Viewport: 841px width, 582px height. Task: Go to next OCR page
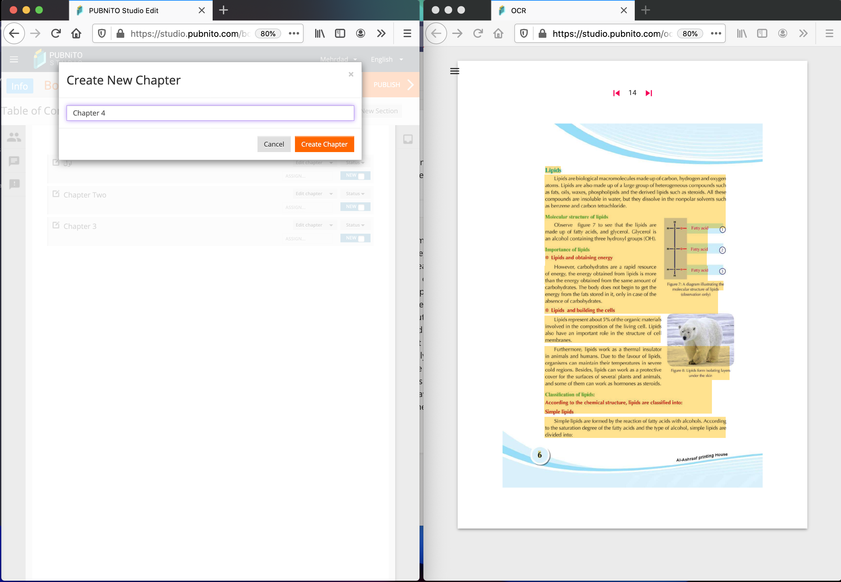(649, 93)
